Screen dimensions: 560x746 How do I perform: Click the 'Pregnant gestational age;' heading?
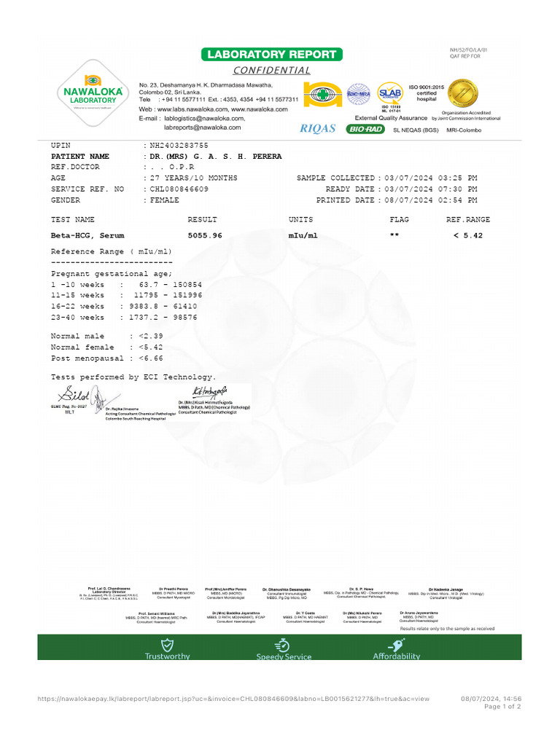[x=112, y=274]
